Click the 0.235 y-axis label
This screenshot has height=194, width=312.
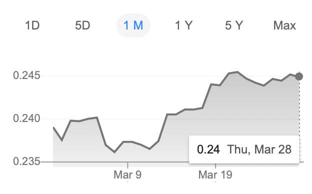(x=26, y=161)
